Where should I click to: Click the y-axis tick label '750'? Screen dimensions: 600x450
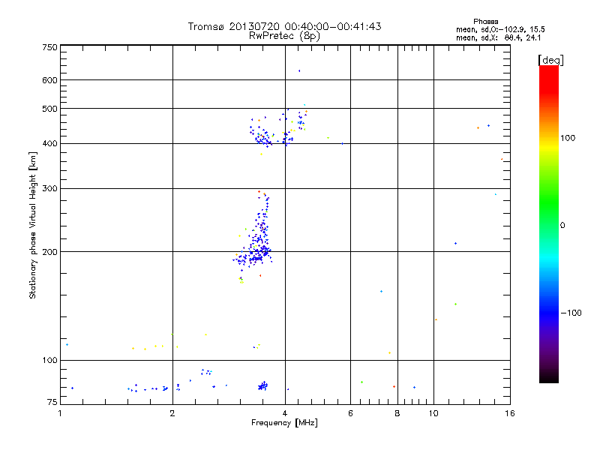(x=49, y=47)
